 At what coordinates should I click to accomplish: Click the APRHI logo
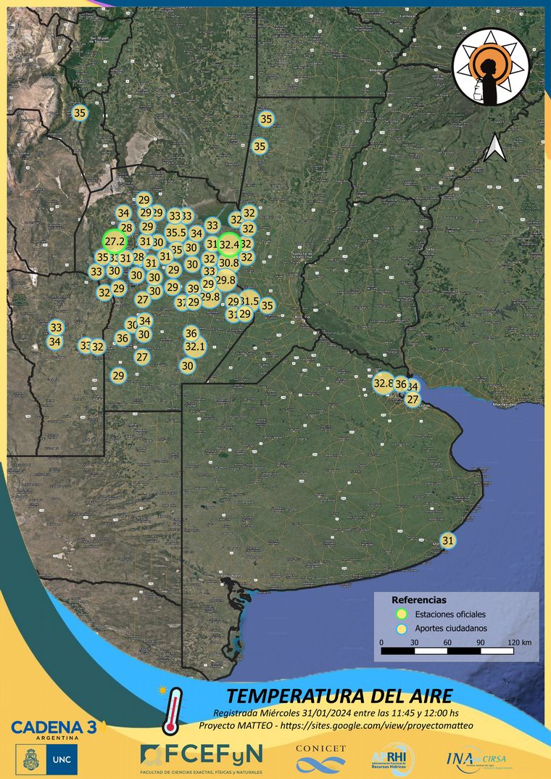(x=392, y=758)
